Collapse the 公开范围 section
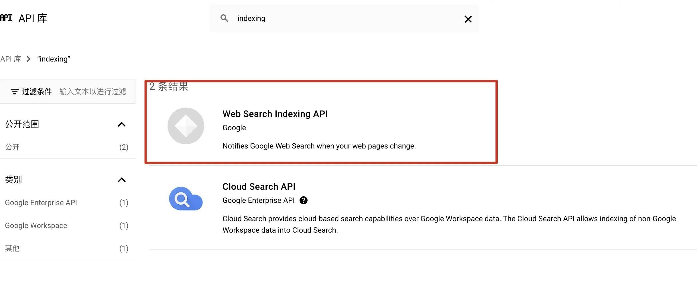The width and height of the screenshot is (697, 305). click(122, 124)
